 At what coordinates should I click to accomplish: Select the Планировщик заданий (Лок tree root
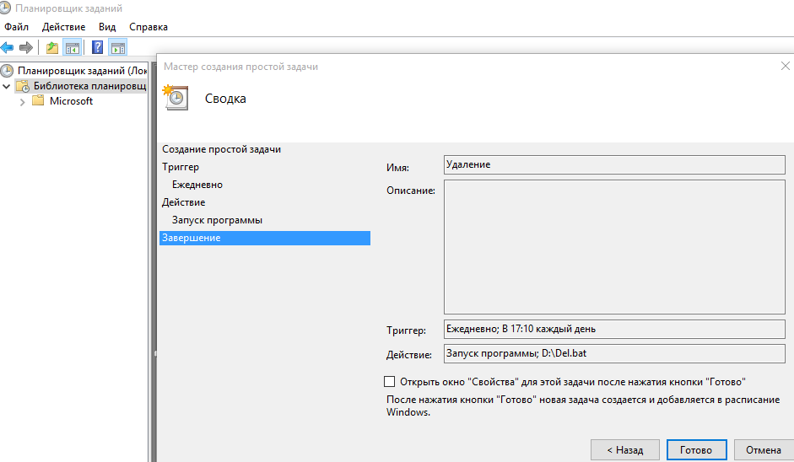click(82, 70)
